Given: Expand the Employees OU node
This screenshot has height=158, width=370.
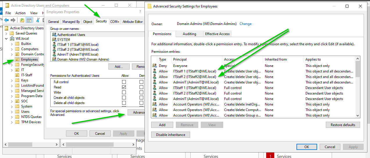Looking at the screenshot, I should (12, 59).
